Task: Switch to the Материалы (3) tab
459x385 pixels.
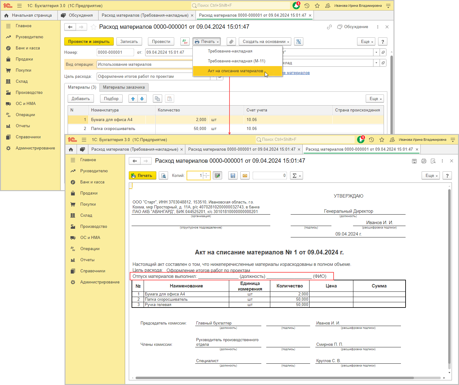Action: (82, 87)
